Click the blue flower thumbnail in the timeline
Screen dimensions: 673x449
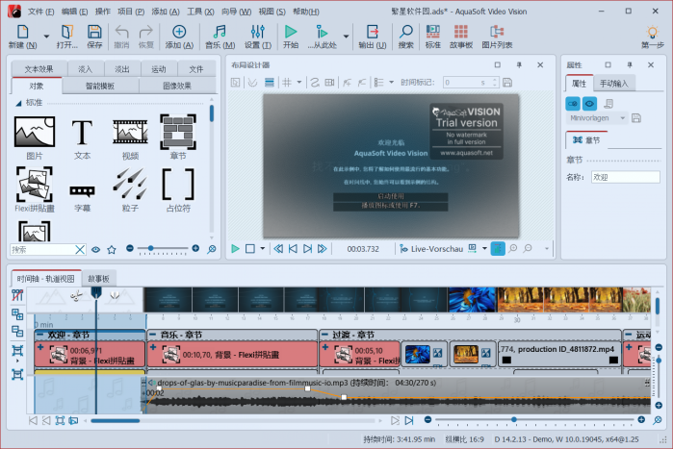[x=418, y=354]
